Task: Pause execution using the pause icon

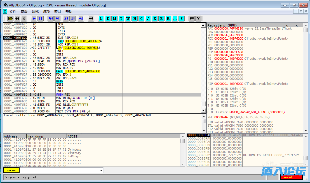Action: (41, 19)
